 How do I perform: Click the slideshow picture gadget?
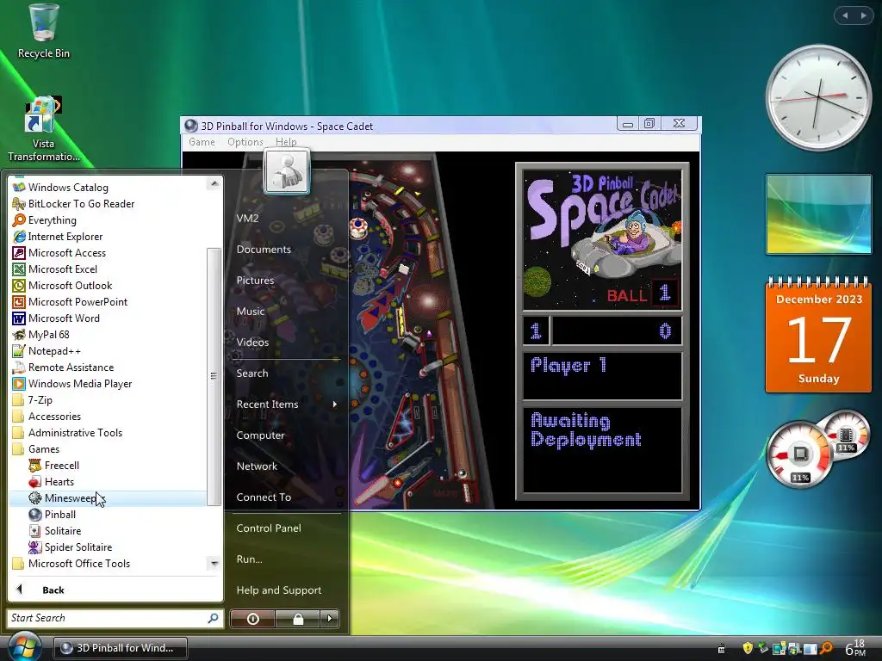pos(818,214)
